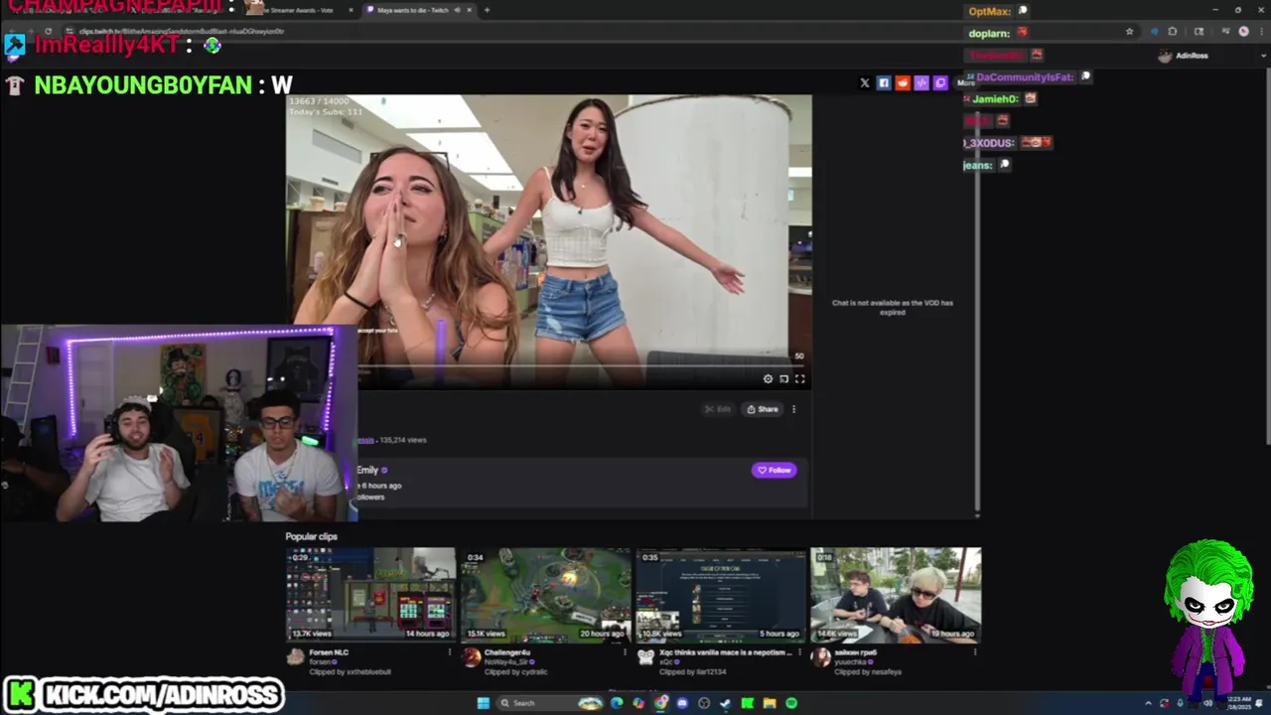Open the clip's three-dot options menu
Screen dimensions: 1271x715
(x=793, y=409)
